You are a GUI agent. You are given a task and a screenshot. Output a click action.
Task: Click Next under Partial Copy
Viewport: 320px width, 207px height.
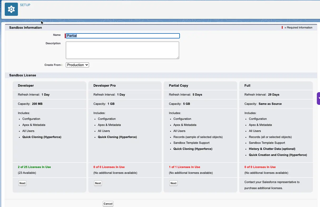173,183
